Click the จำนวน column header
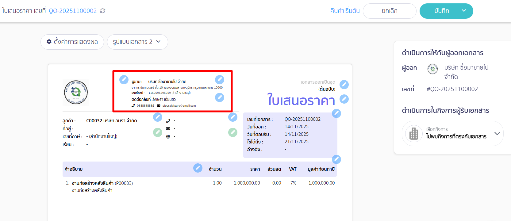The height and width of the screenshot is (221, 511). [215, 169]
